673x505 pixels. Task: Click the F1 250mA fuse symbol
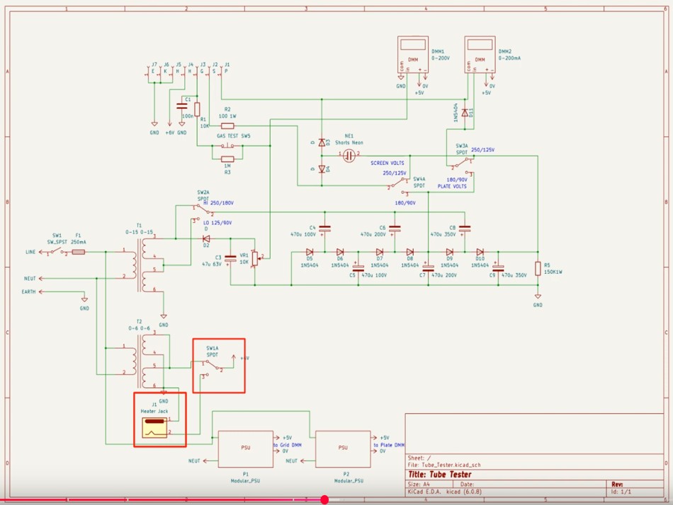click(x=79, y=252)
